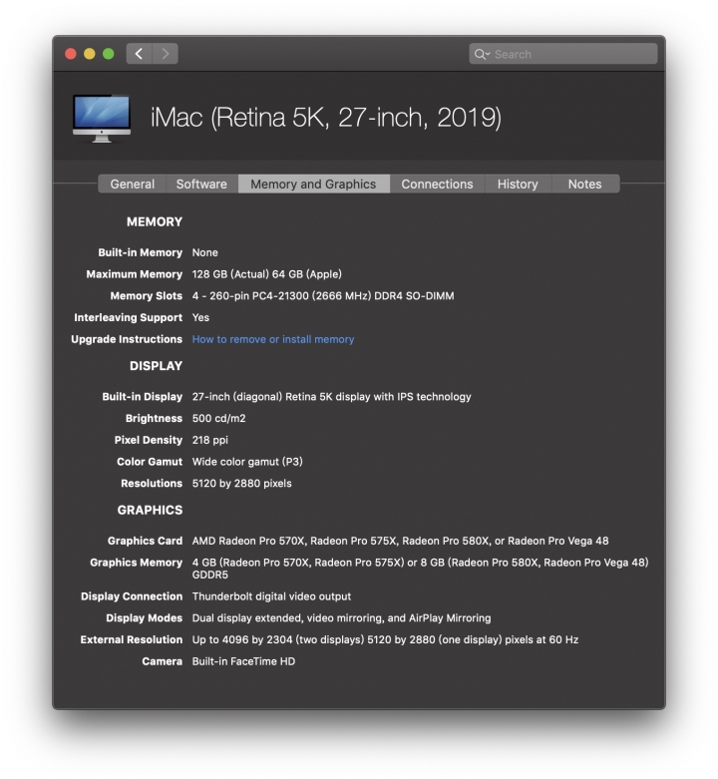The height and width of the screenshot is (779, 718).
Task: Switch to the General tab
Action: tap(132, 184)
